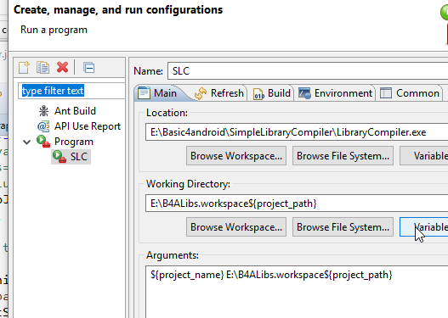Viewport: 448px width, 318px height.
Task: Click the Collapse All icon
Action: pos(89,68)
